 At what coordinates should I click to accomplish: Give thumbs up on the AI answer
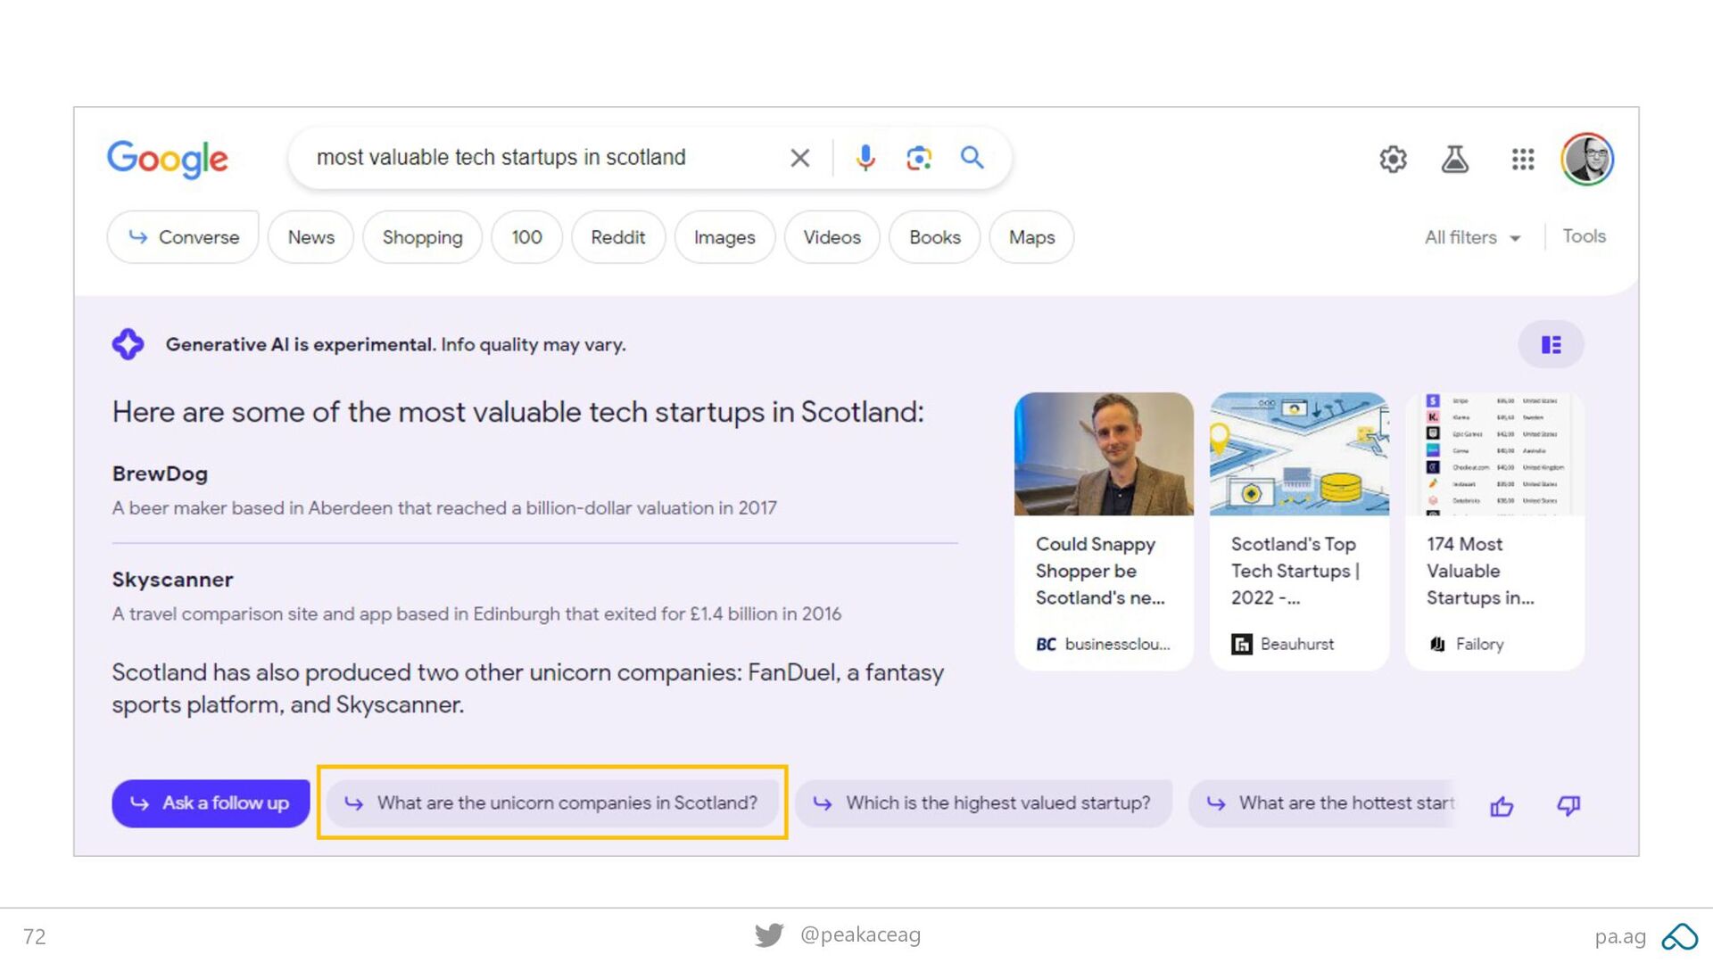tap(1502, 806)
